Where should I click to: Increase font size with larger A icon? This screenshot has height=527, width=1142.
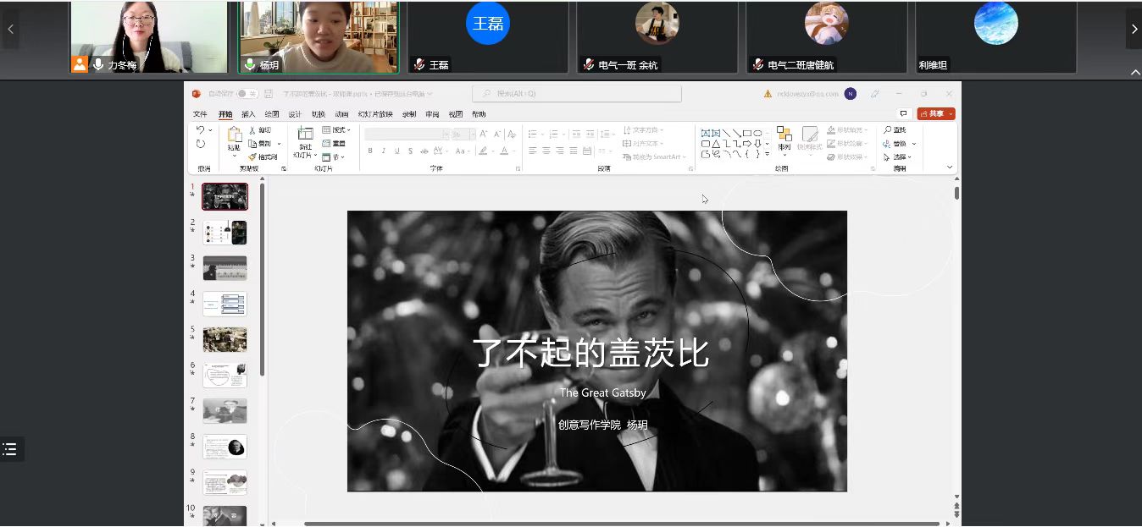[484, 134]
